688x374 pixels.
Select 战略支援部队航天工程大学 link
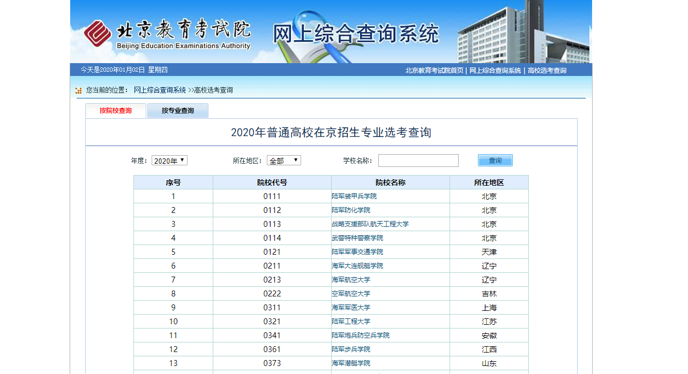point(370,224)
